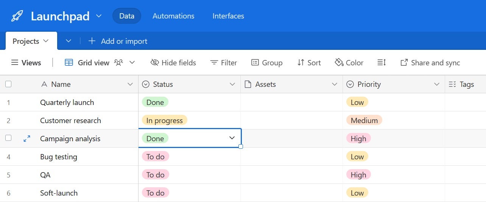Check the Campaign analysis row checkbox
486x202 pixels.
(8, 138)
